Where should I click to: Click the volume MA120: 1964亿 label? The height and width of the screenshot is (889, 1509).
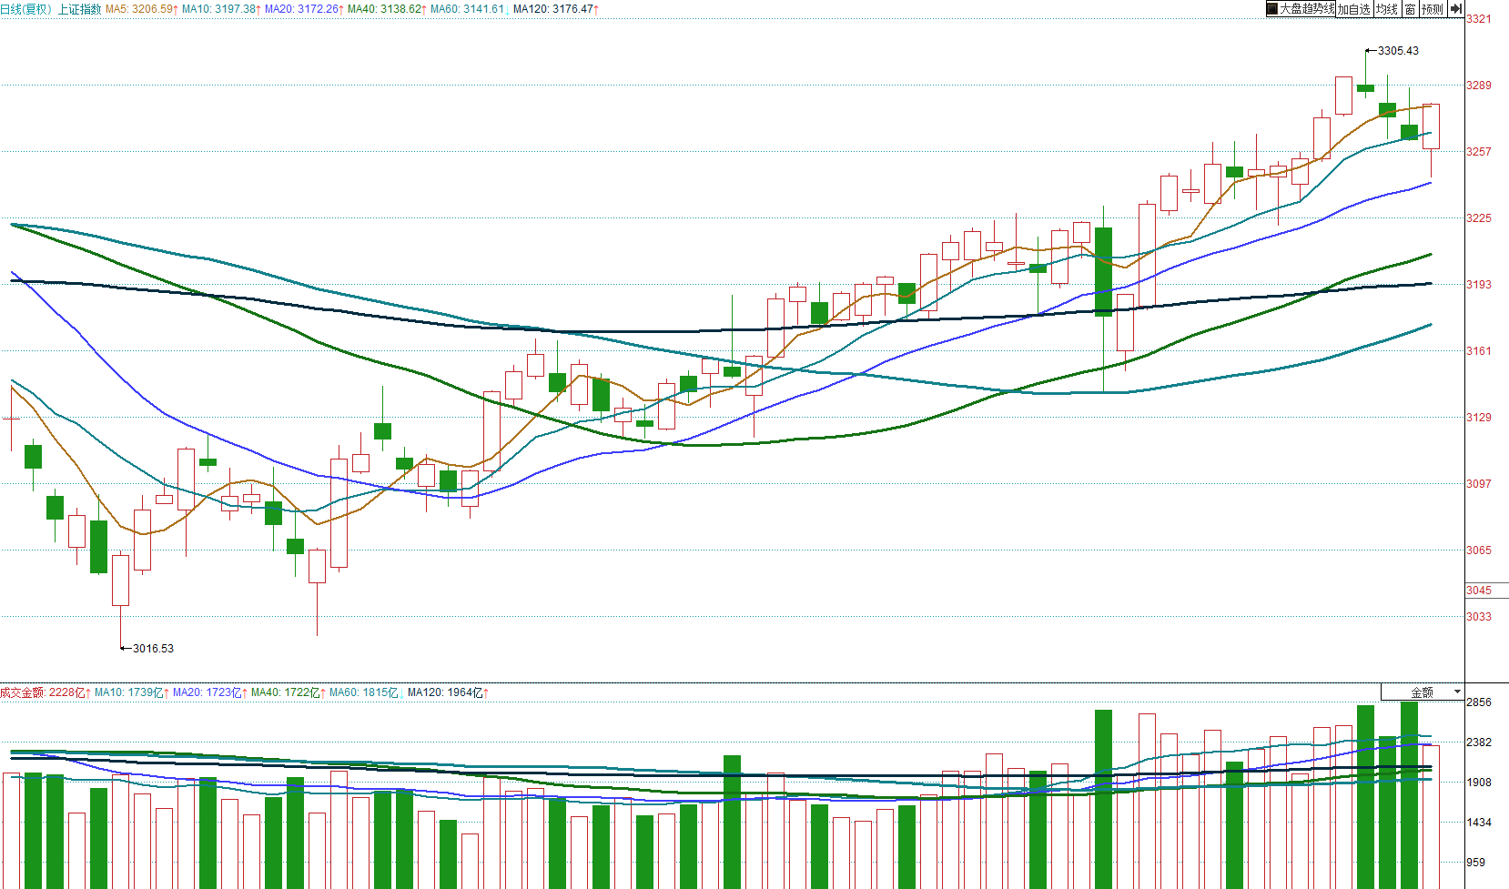coord(449,692)
